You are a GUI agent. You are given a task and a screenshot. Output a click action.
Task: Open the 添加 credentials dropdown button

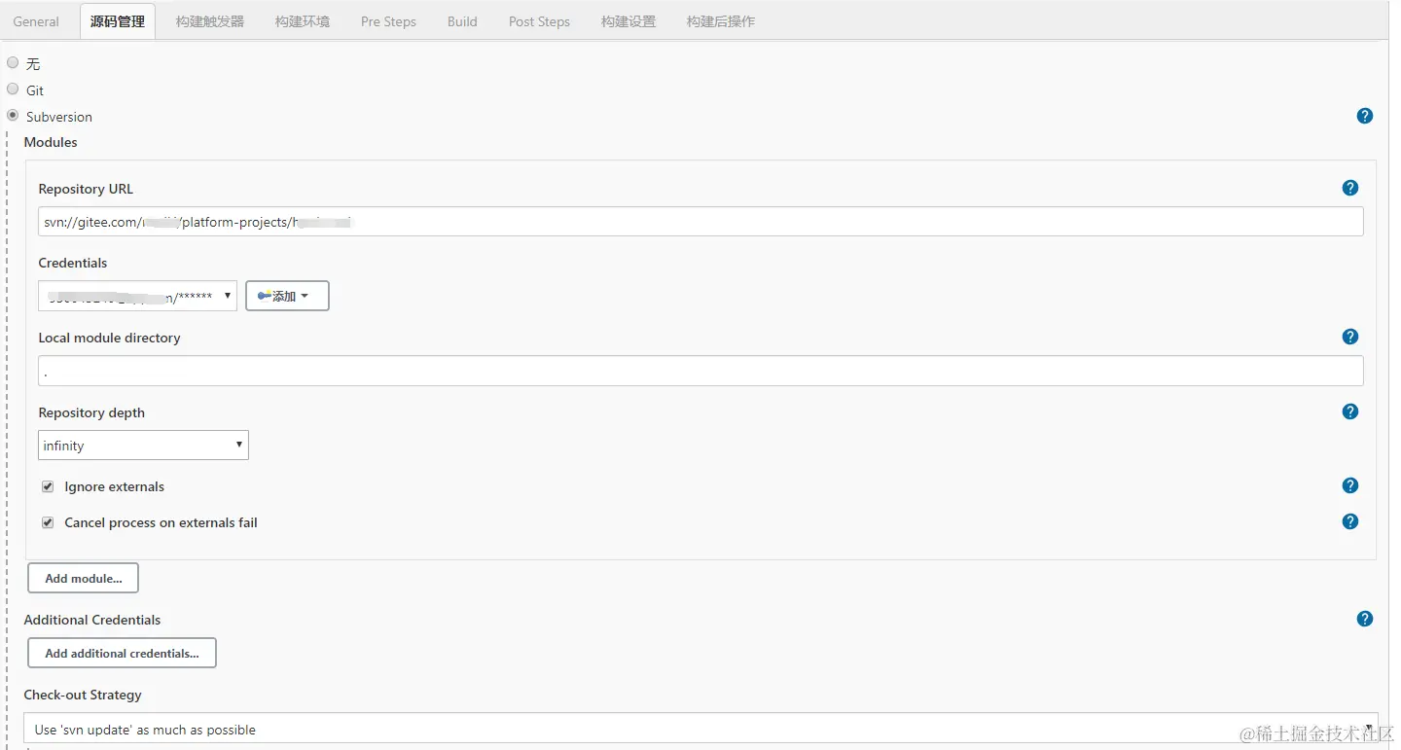click(x=287, y=296)
